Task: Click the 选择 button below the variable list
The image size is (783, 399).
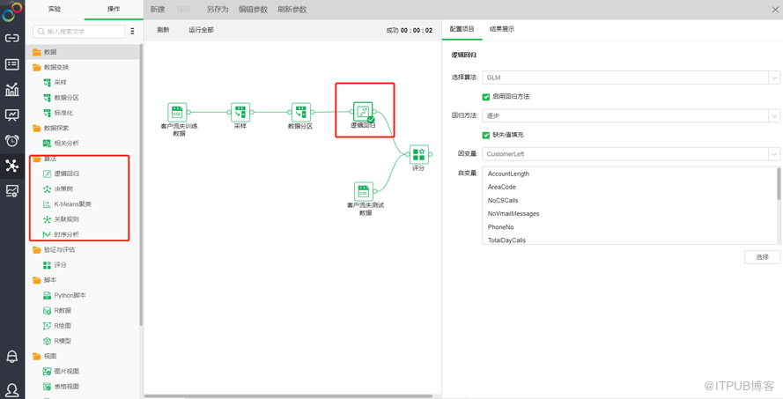Action: (762, 257)
